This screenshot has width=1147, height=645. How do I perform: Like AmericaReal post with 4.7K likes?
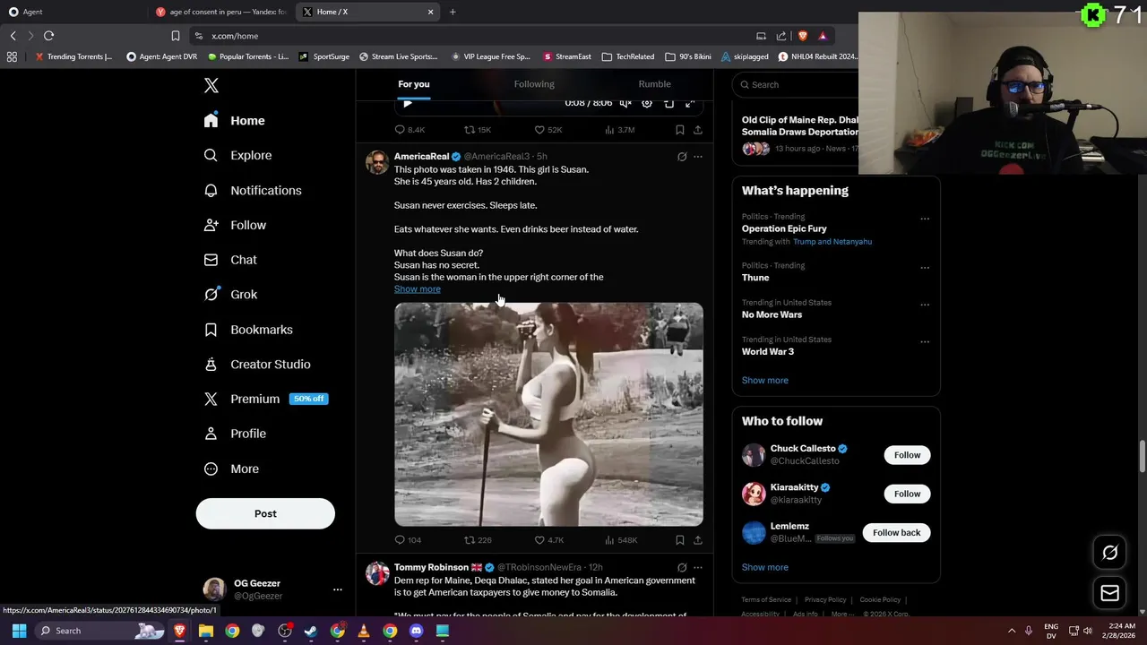(x=548, y=540)
